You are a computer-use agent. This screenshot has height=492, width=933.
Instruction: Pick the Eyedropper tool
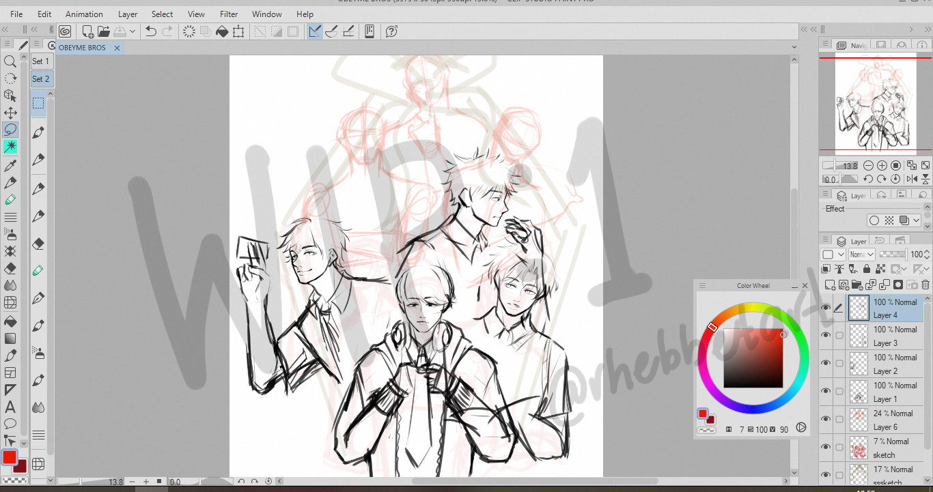(10, 165)
